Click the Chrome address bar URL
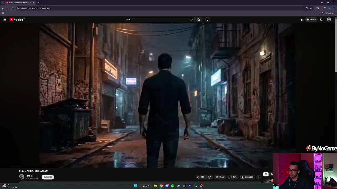Screen dimensions: 337x189 tap(35, 8)
